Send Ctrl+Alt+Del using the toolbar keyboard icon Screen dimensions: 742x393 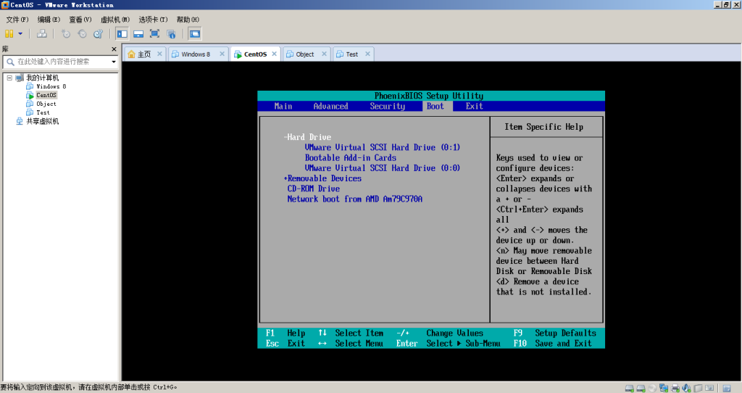42,33
